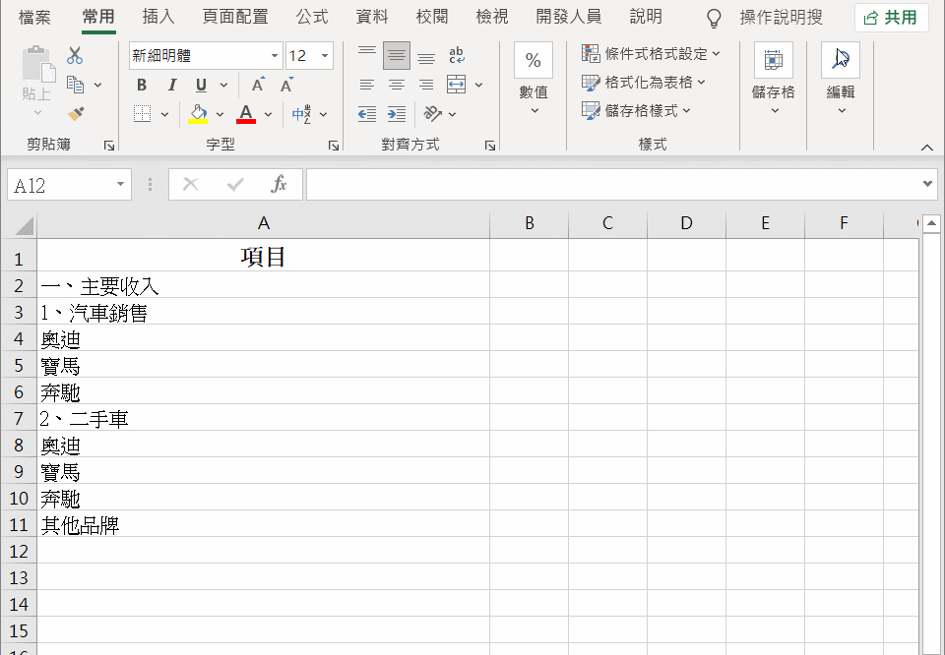The height and width of the screenshot is (655, 945).
Task: Expand fill color palette arrow
Action: click(220, 114)
